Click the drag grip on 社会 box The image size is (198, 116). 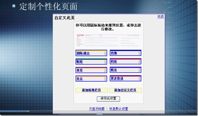pyautogui.click(x=105, y=79)
